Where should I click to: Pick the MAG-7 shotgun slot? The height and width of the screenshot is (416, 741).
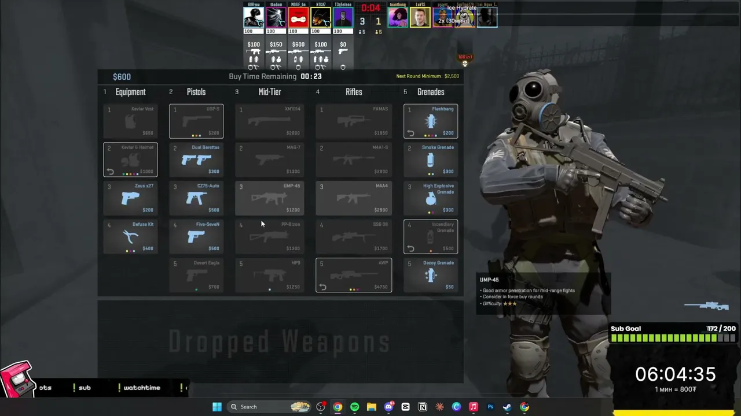[269, 159]
